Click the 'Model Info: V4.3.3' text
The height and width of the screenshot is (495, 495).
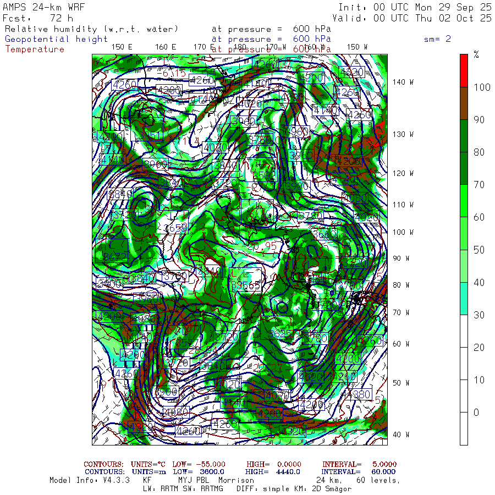point(90,481)
